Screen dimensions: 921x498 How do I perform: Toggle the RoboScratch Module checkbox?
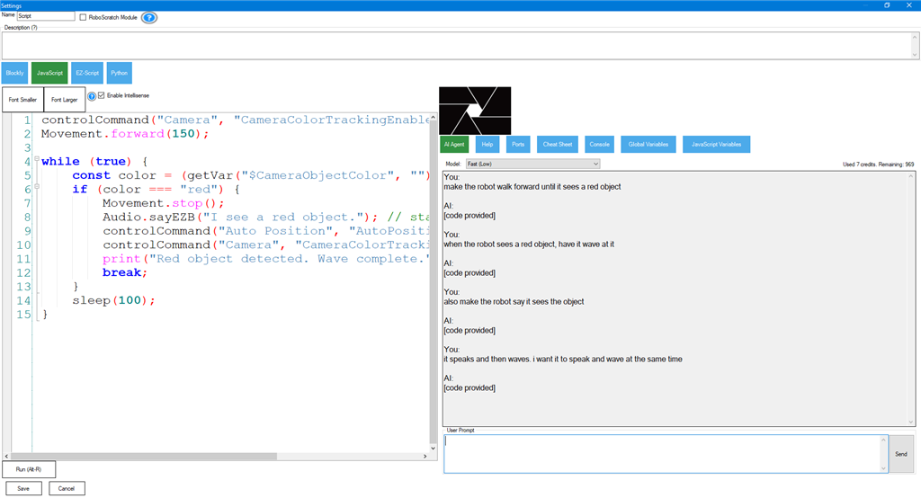tap(83, 18)
